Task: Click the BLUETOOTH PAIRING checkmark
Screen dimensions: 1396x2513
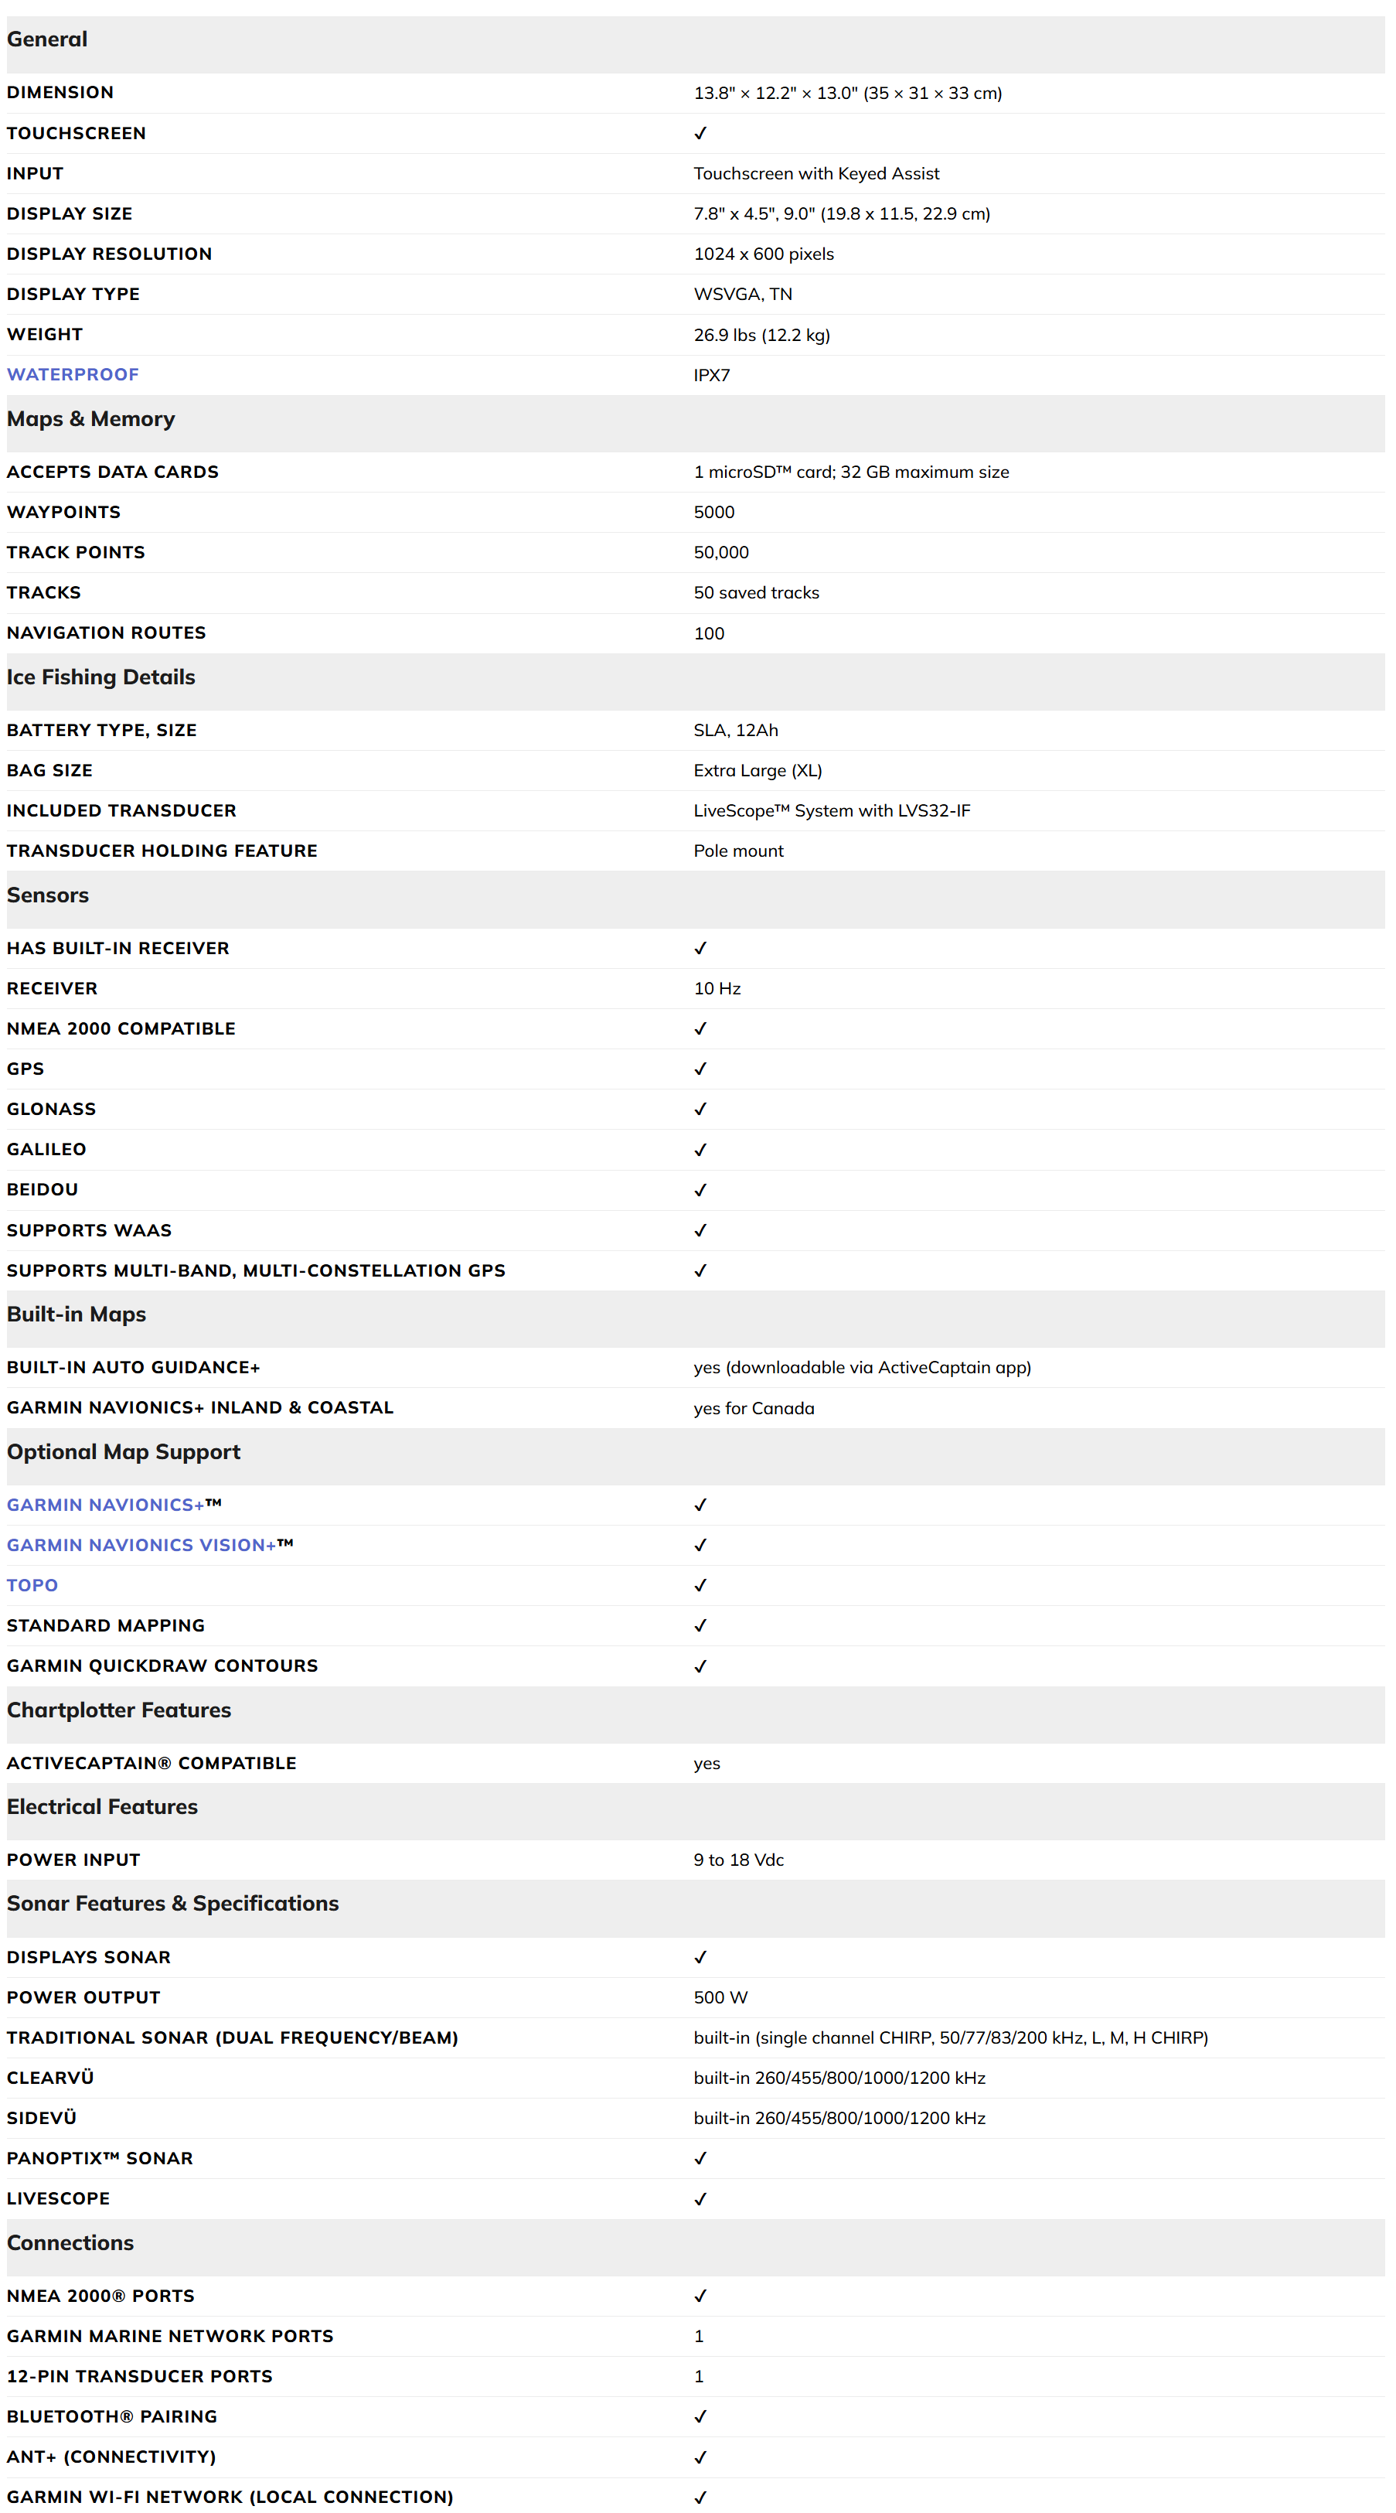Action: click(700, 2416)
